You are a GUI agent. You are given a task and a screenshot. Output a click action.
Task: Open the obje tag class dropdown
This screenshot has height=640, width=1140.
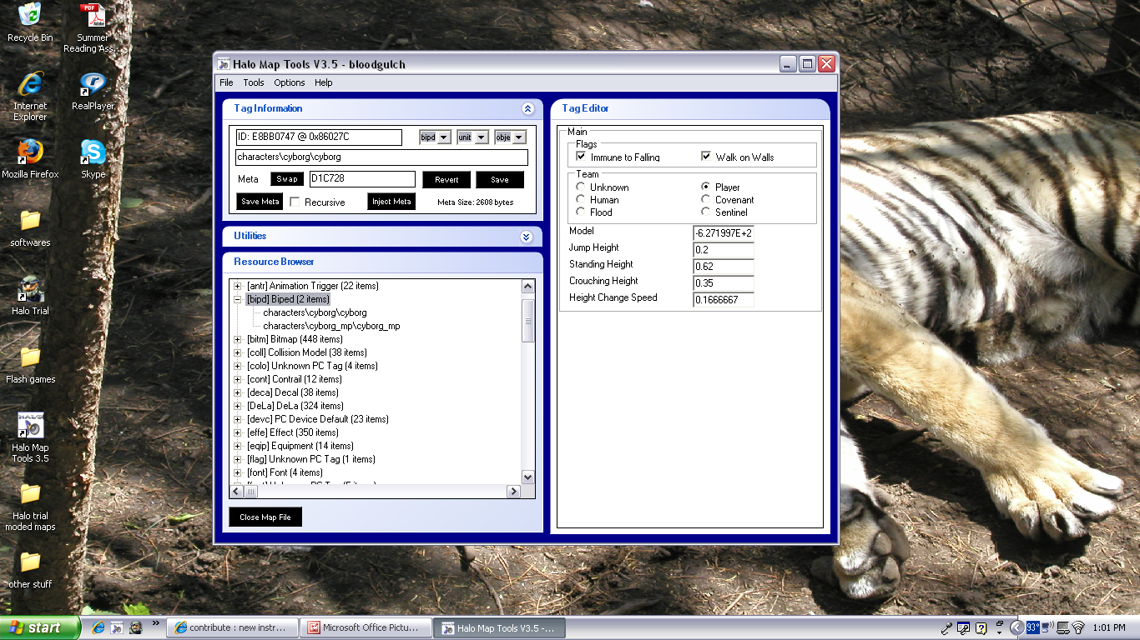519,137
